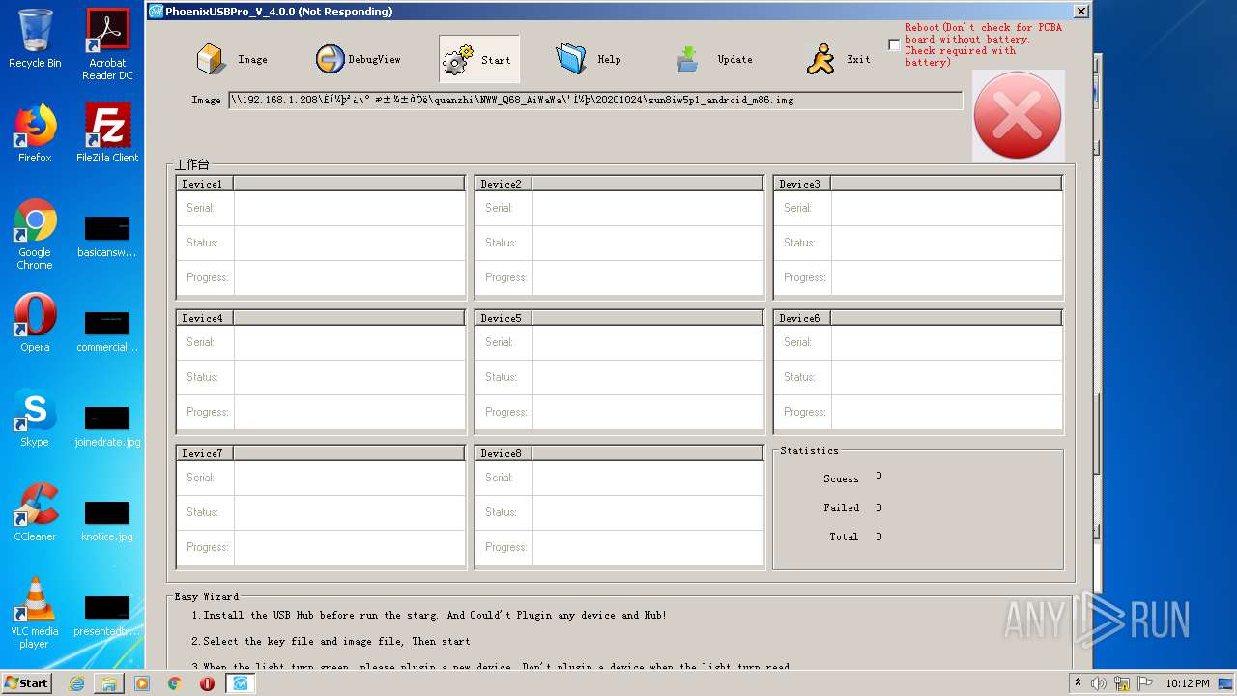
Task: Click the Device7 header label
Action: point(203,453)
